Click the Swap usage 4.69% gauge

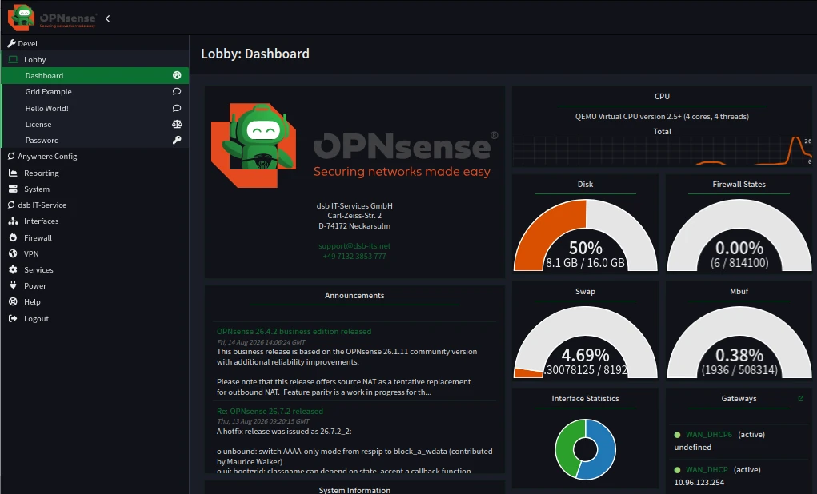(585, 342)
